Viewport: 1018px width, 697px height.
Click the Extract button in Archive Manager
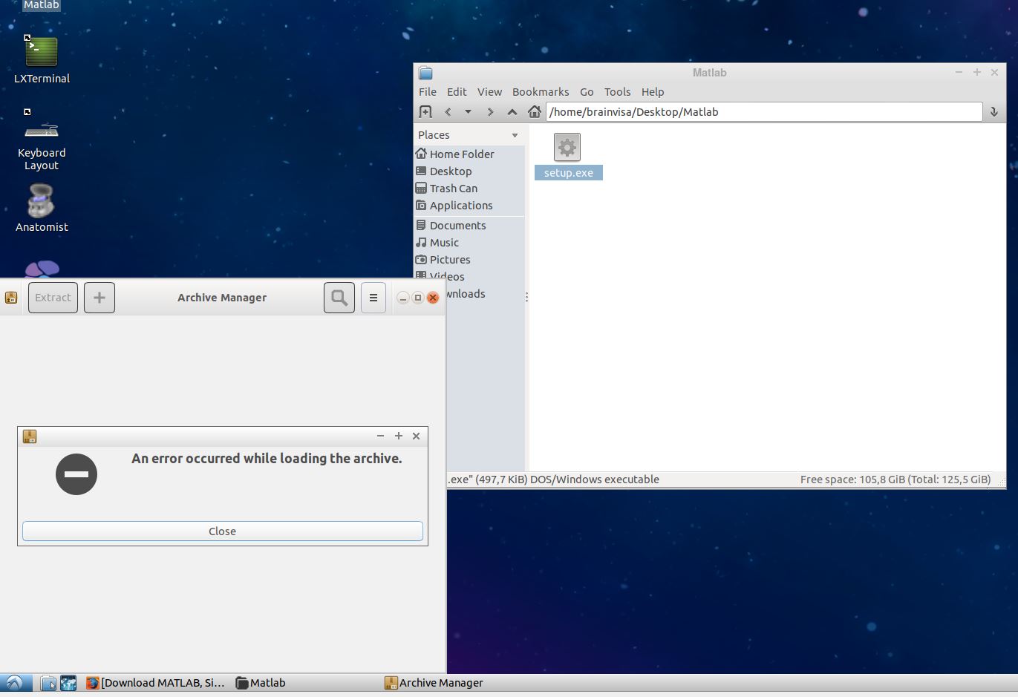pyautogui.click(x=53, y=298)
